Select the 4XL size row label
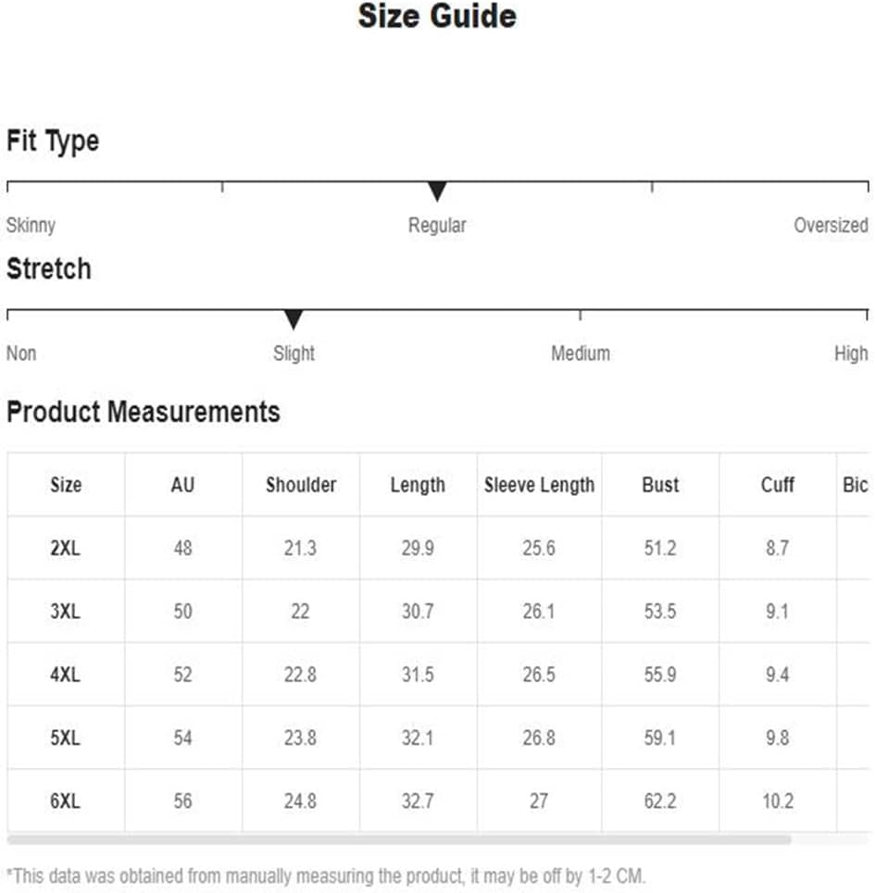This screenshot has height=893, width=875. [x=66, y=675]
